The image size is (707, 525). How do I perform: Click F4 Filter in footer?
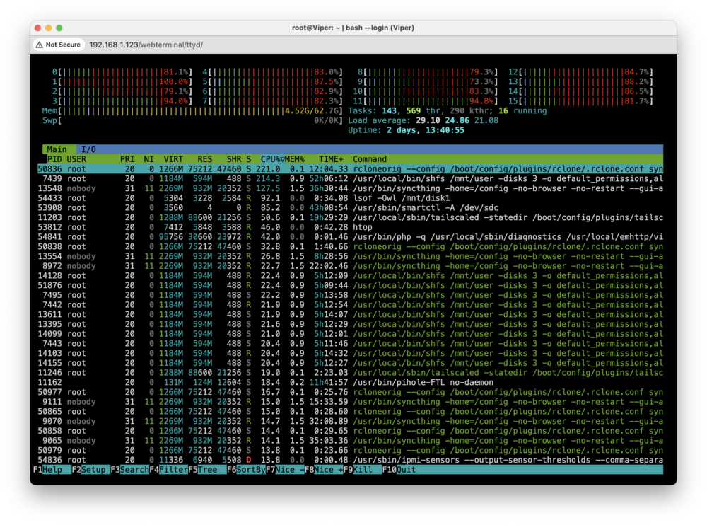169,470
